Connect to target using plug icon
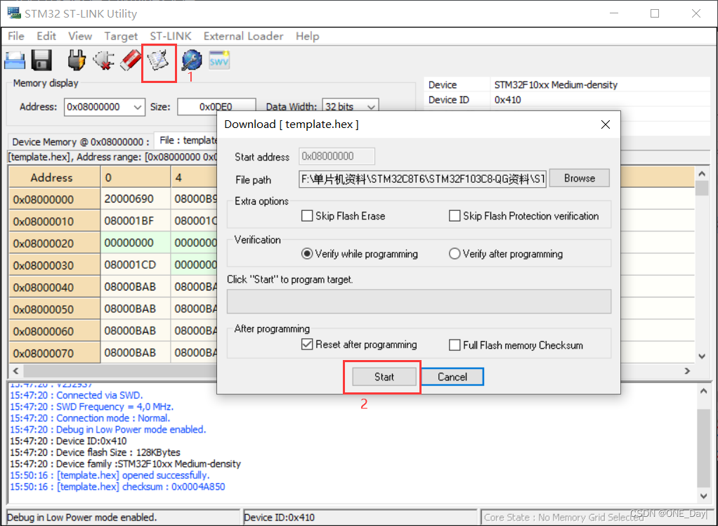718x526 pixels. click(x=77, y=60)
